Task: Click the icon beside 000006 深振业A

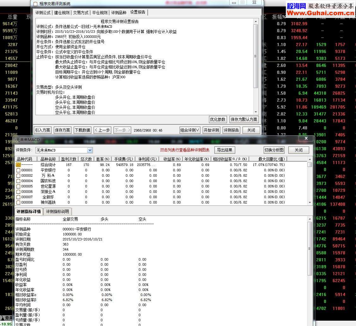Action: coord(18,192)
